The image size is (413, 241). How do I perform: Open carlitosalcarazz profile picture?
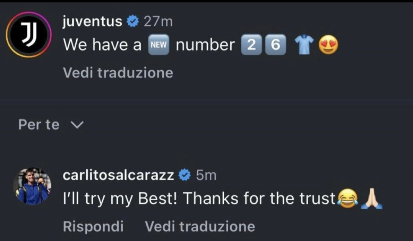[33, 186]
